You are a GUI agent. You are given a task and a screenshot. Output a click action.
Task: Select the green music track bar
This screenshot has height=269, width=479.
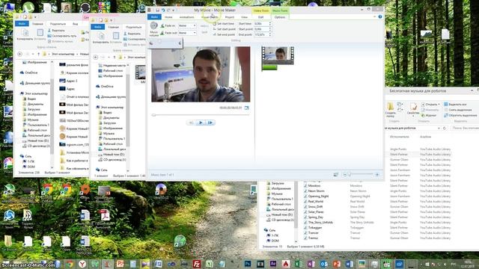(x=269, y=67)
